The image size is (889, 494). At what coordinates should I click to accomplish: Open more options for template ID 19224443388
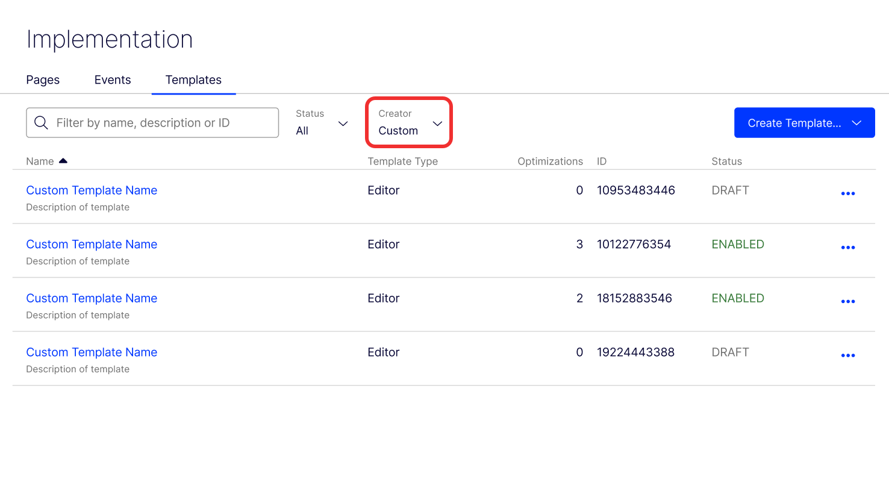847,355
